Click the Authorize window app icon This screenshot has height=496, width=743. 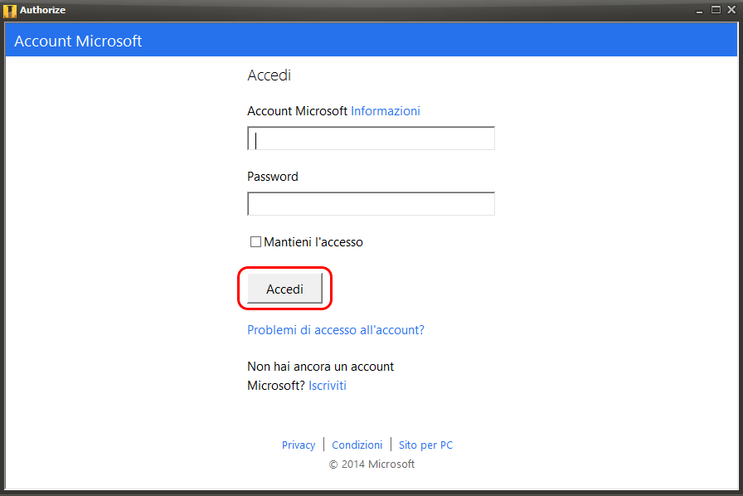9,11
